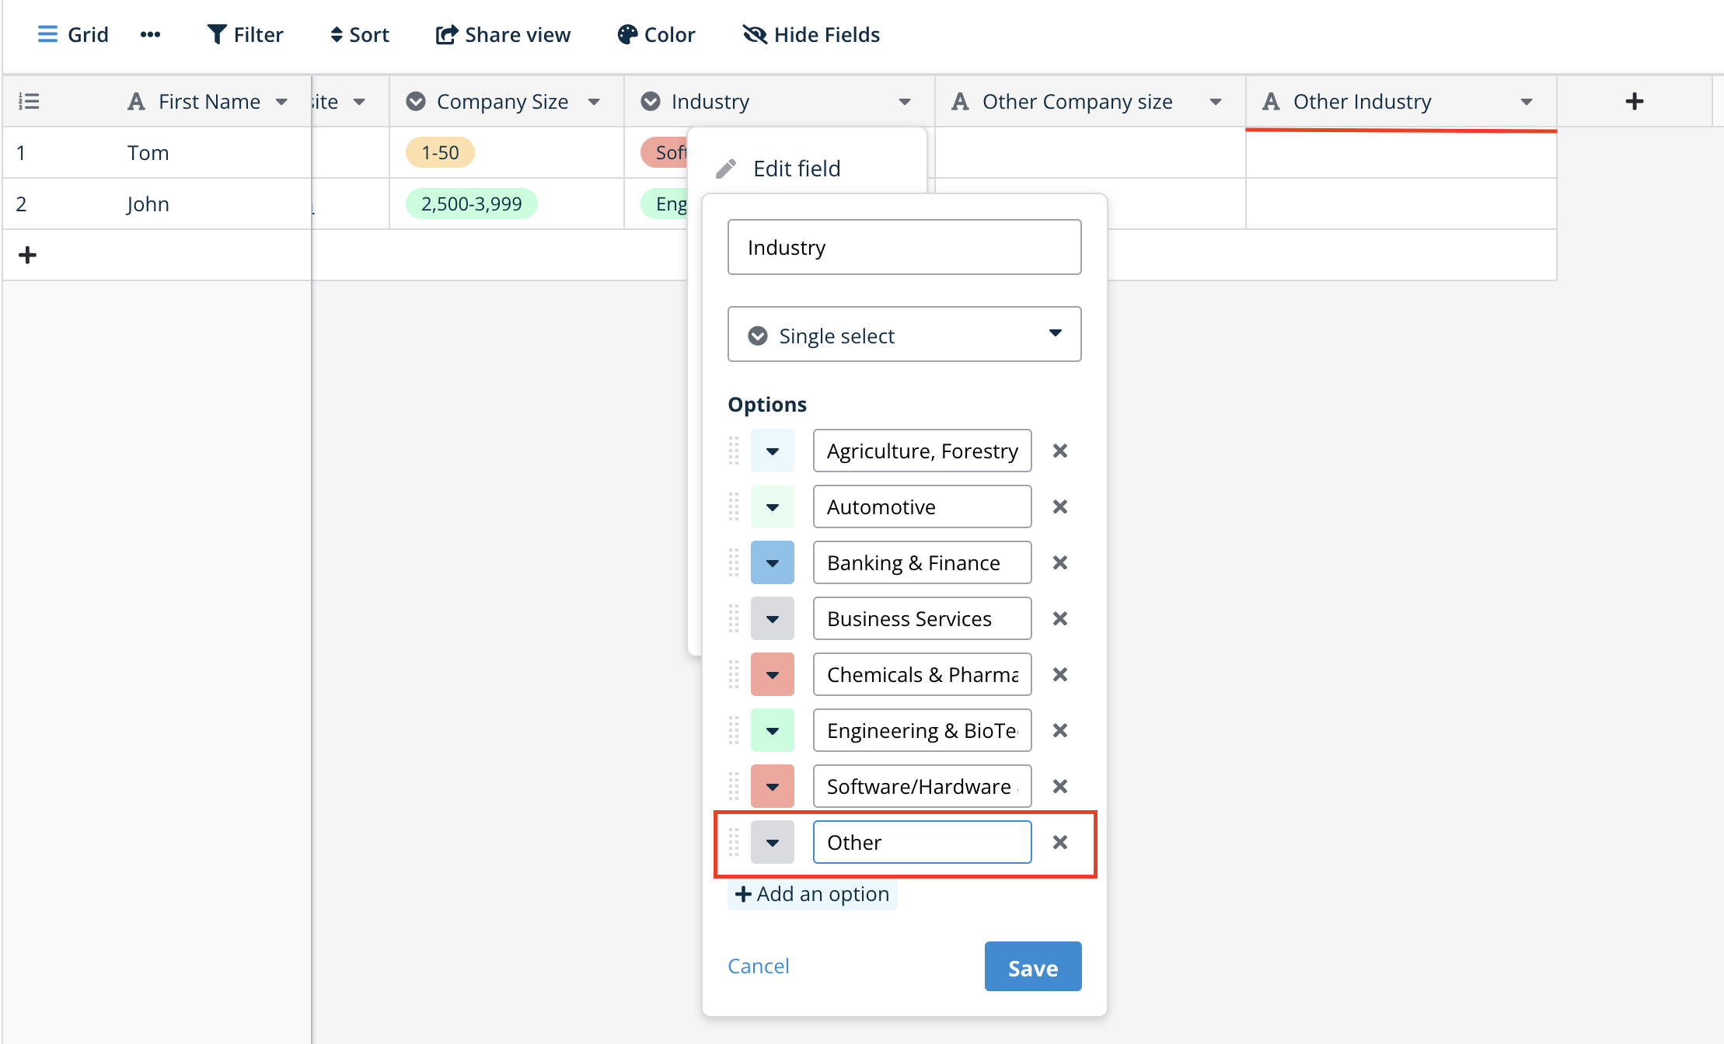
Task: Open the Color palette tool
Action: pyautogui.click(x=656, y=35)
